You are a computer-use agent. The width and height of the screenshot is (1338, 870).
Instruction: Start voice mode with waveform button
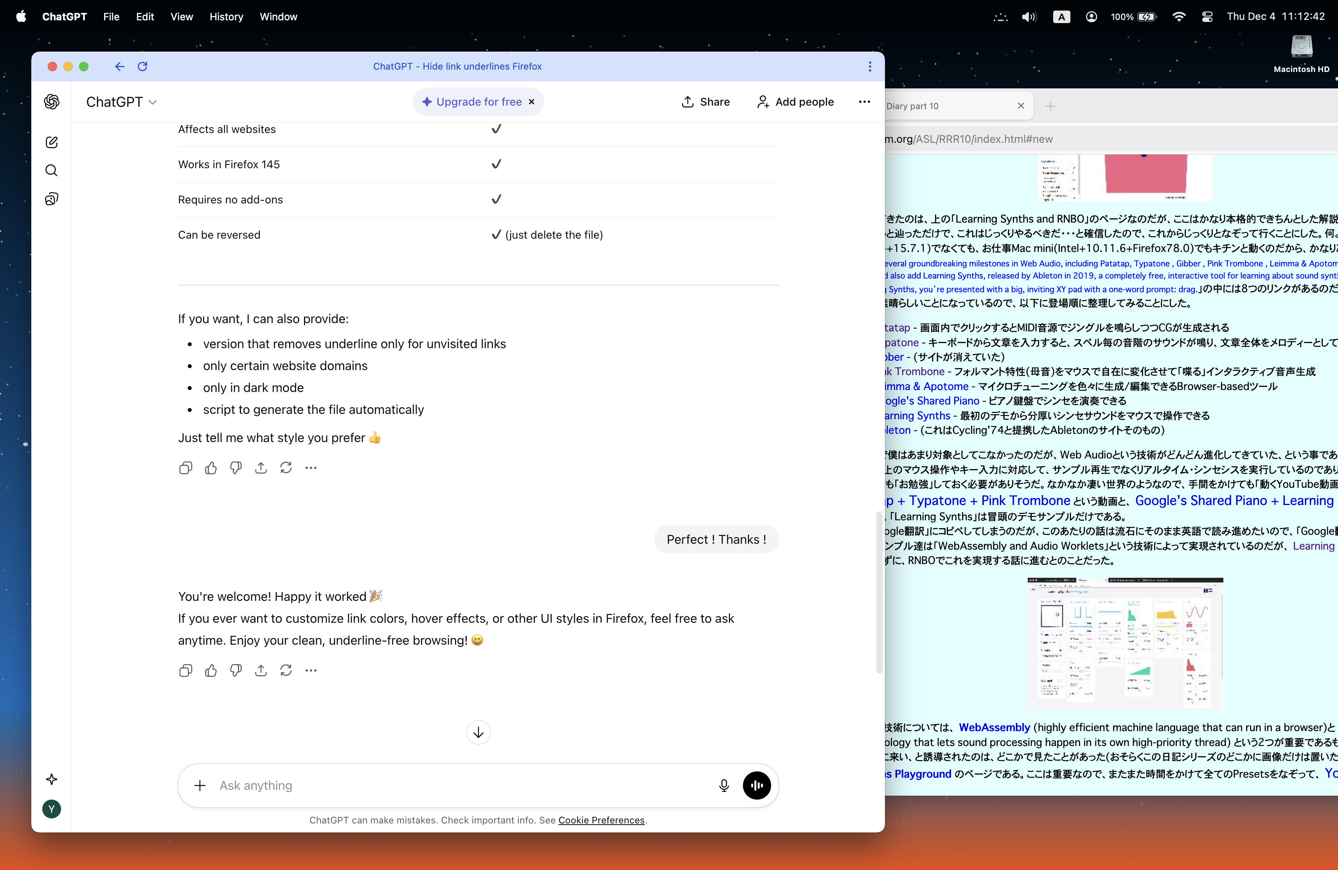[x=756, y=785]
